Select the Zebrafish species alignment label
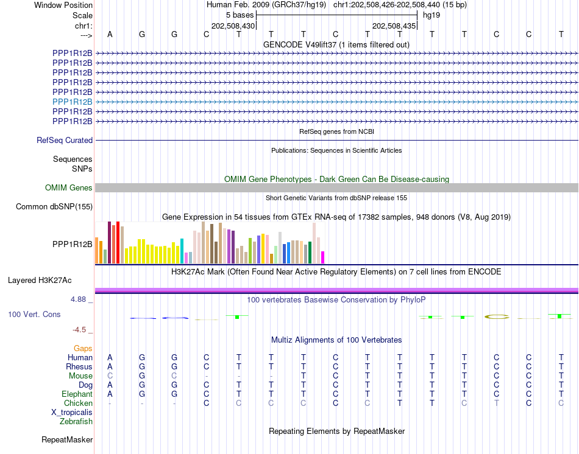The image size is (579, 454). pyautogui.click(x=76, y=421)
